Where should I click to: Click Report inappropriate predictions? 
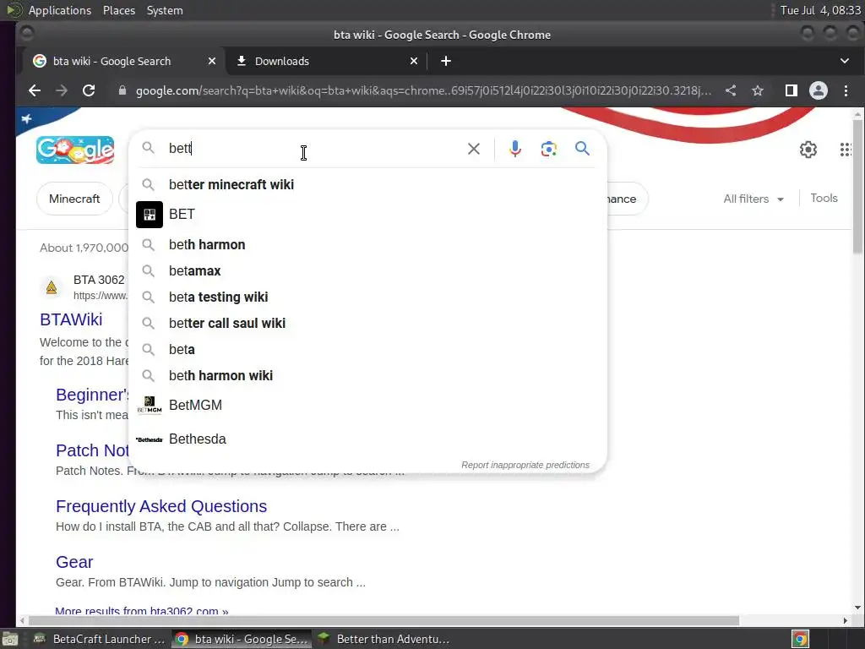525,466
